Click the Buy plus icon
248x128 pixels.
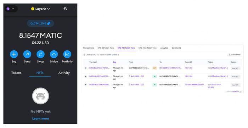[x=14, y=54]
